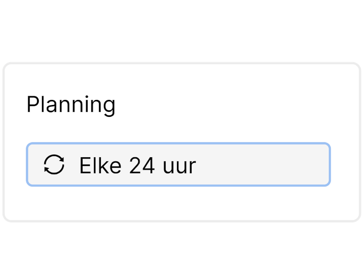The image size is (364, 260).
Task: Click the Planning section heading
Action: click(71, 105)
